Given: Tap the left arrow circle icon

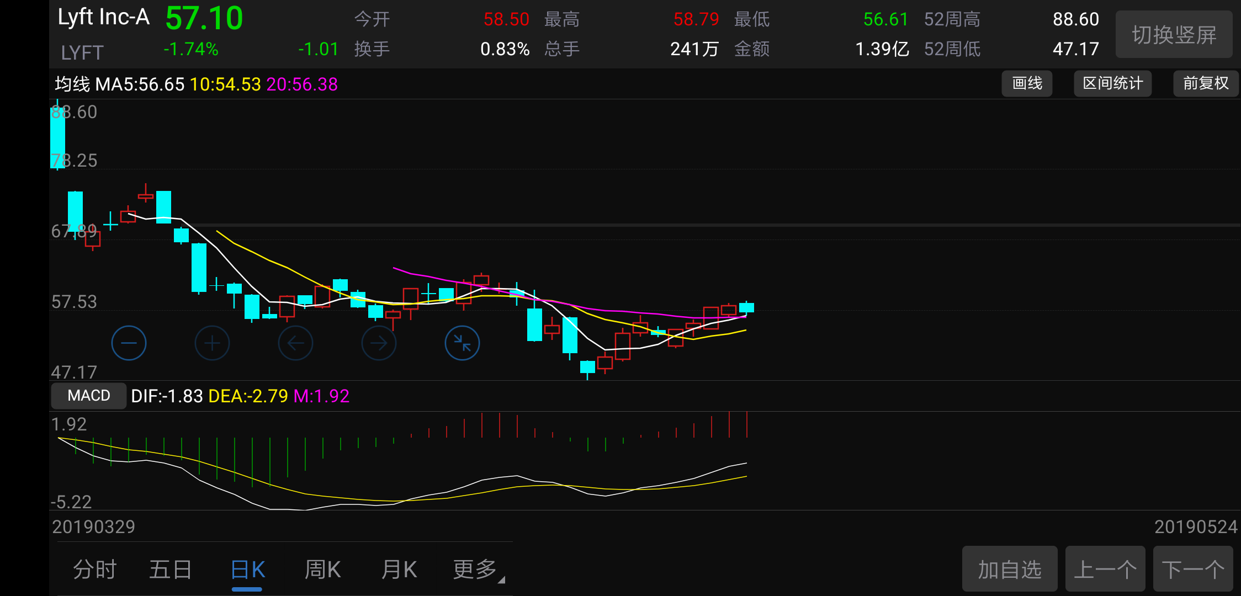Looking at the screenshot, I should (295, 343).
